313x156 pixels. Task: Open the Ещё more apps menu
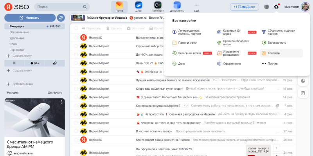tap(196, 7)
